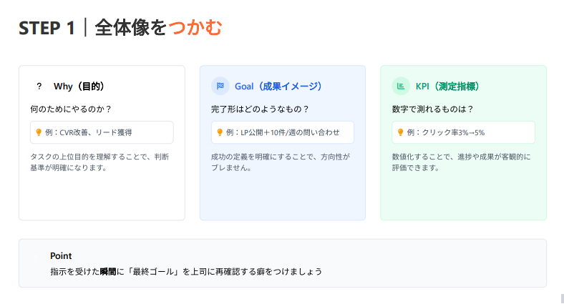Click the question '何のためにやるのか？'
The image size is (564, 304).
point(71,109)
